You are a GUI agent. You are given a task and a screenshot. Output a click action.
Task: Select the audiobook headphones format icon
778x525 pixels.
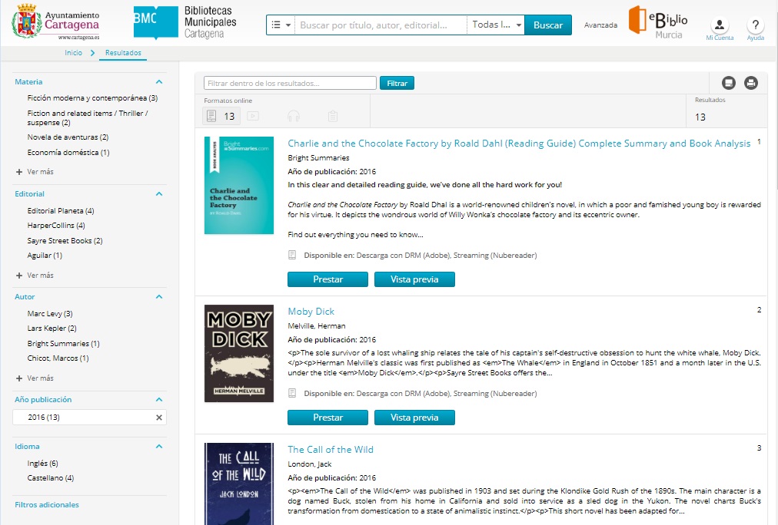tap(293, 117)
